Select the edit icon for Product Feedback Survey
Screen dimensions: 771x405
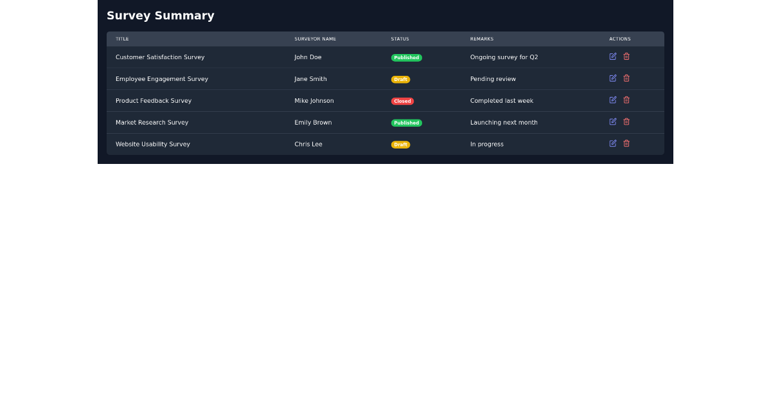click(613, 100)
